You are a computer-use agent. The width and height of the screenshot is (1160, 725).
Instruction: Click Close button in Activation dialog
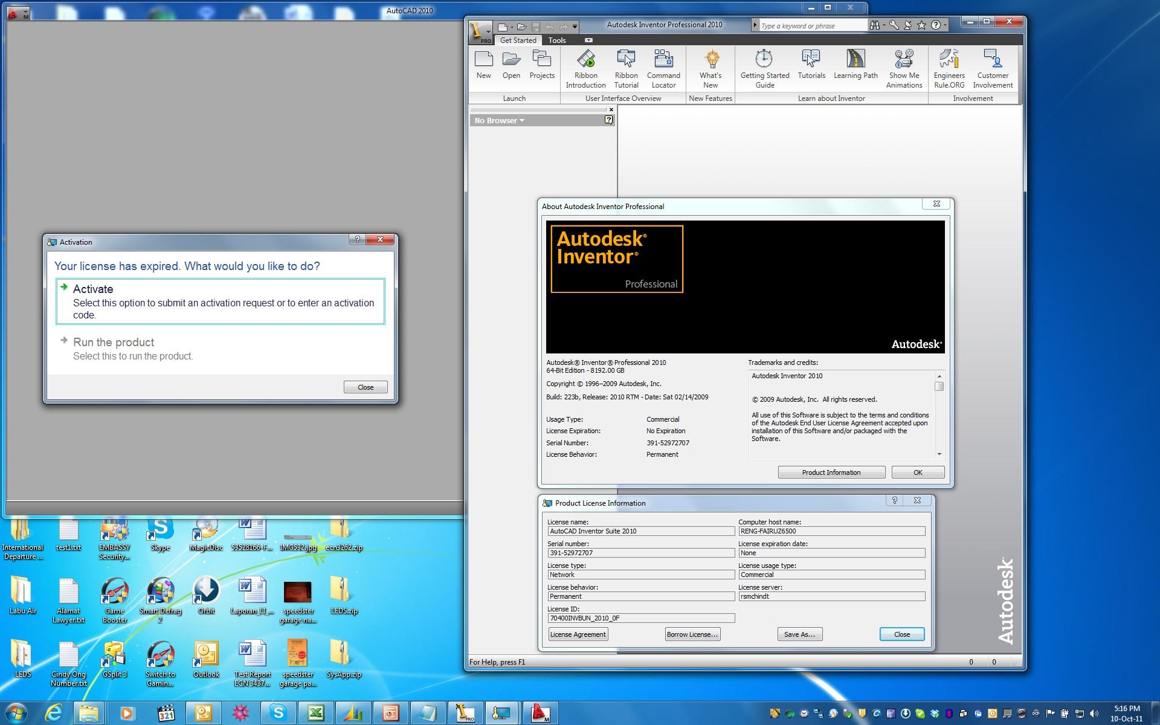[366, 387]
